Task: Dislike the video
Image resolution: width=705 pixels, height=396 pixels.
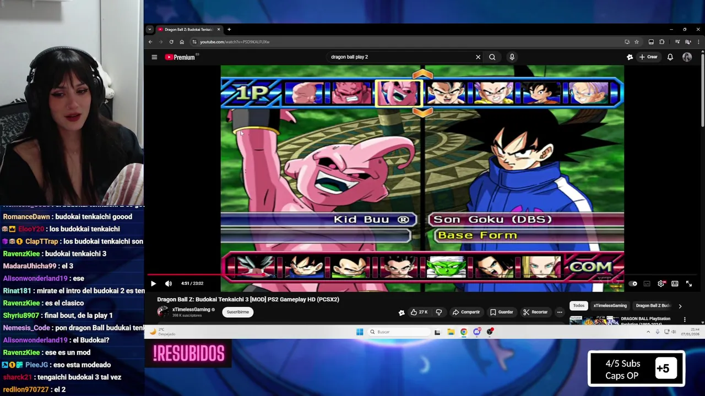Action: 439,312
